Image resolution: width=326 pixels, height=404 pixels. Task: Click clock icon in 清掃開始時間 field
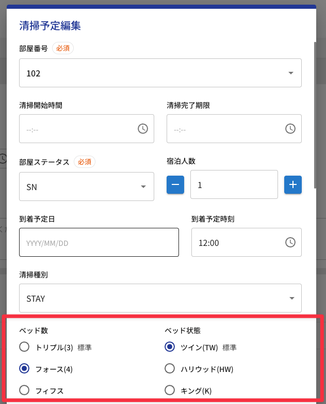143,129
